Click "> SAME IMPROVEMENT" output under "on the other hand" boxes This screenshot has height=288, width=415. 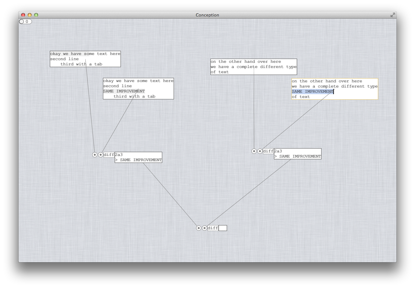[x=298, y=156]
